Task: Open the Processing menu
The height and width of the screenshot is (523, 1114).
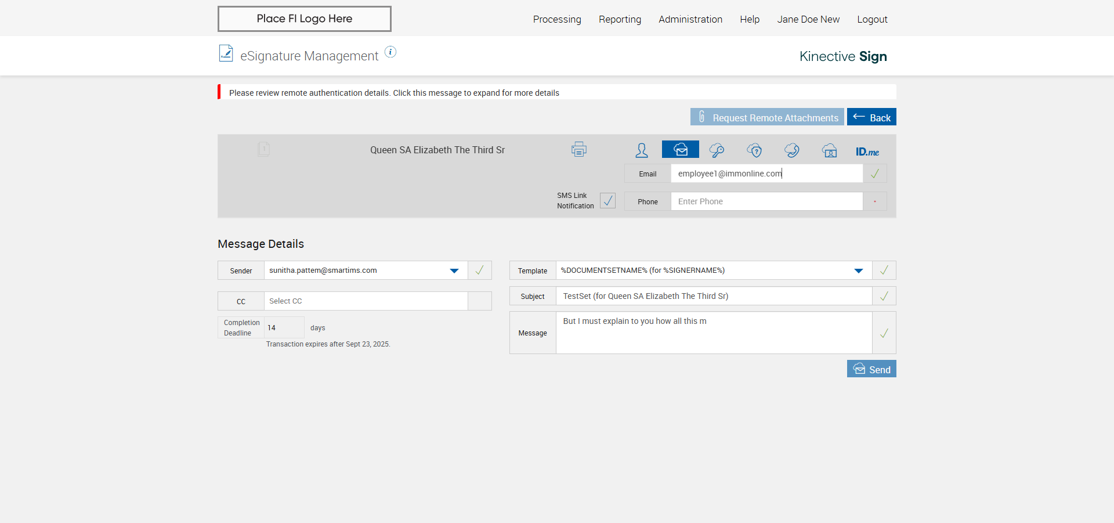Action: [x=556, y=19]
